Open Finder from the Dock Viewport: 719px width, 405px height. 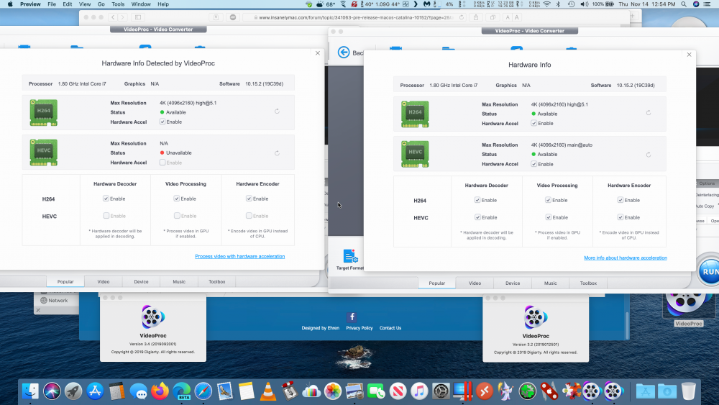[x=30, y=391]
